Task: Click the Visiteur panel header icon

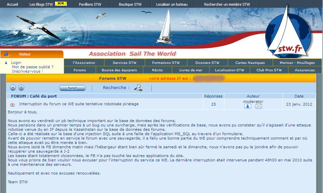Action: [x=6, y=54]
